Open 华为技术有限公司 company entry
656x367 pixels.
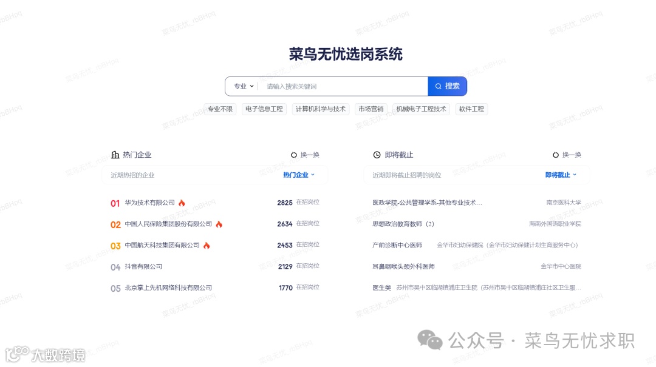(x=149, y=203)
